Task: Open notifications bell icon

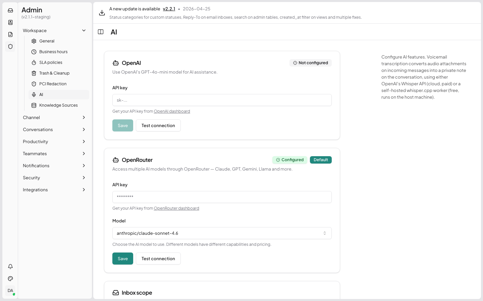Action: click(x=10, y=267)
